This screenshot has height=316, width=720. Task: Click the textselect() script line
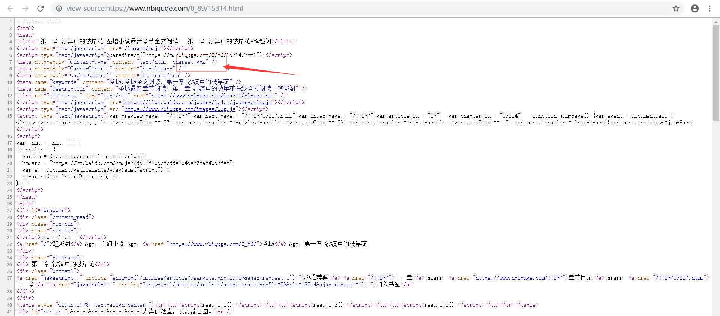(61, 237)
